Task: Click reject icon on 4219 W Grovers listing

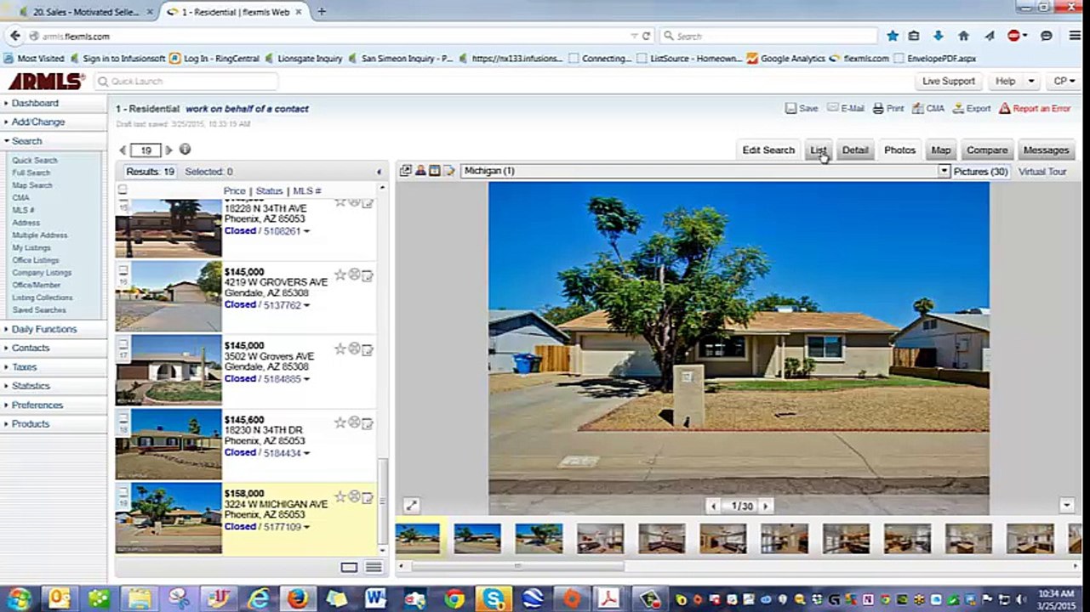Action: tap(354, 275)
